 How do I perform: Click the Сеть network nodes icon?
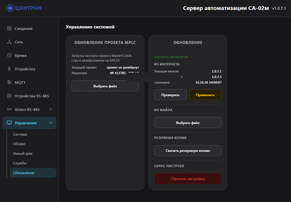point(9,42)
